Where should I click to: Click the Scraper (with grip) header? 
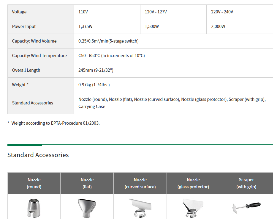pyautogui.click(x=246, y=183)
